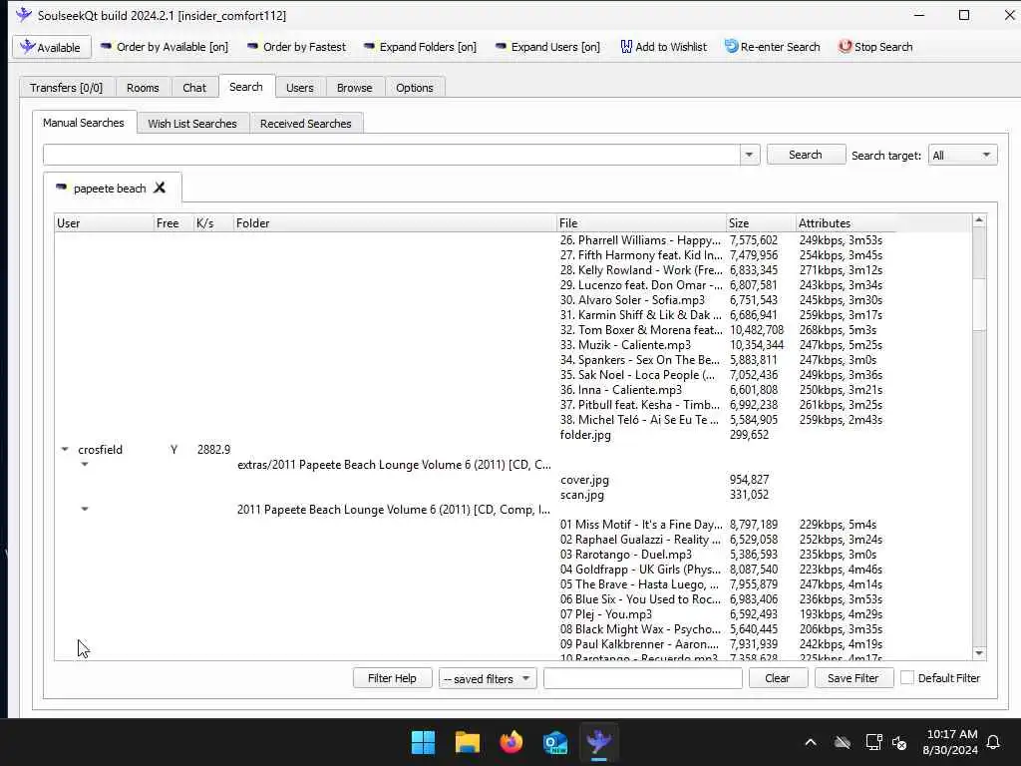Screen dimensions: 1021x766
Task: Select file 03 Rarotango - Duel.mp3
Action: 626,555
